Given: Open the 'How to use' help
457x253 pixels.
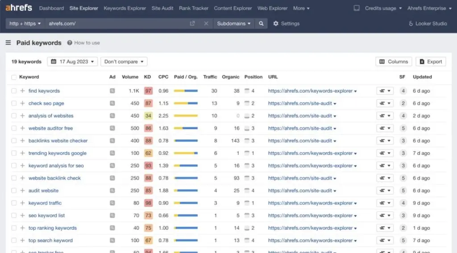Looking at the screenshot, I should pos(83,43).
